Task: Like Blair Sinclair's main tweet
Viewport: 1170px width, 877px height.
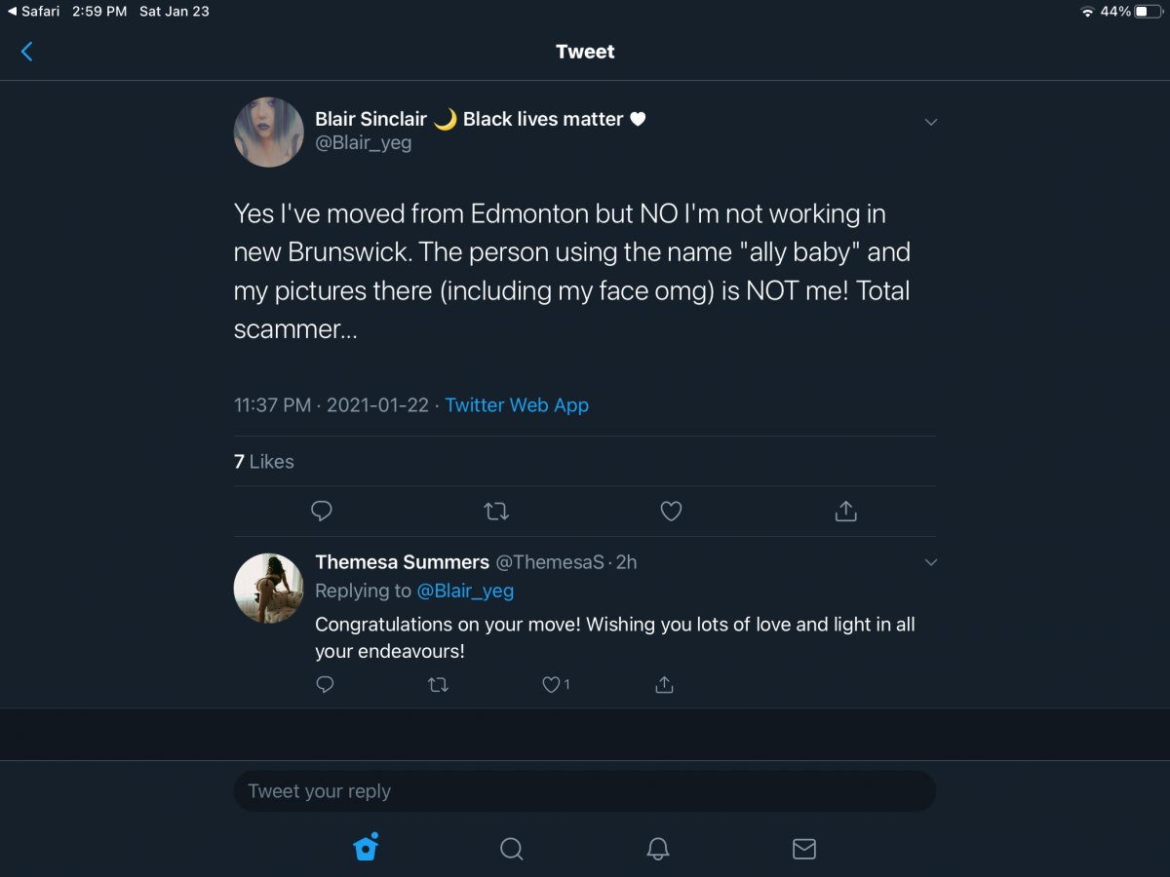Action: click(x=671, y=511)
